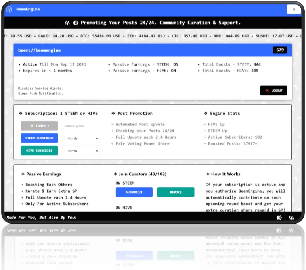Click 'Only For Active Subscribers' line
Viewport: 306px width, 270px height.
coord(57,204)
